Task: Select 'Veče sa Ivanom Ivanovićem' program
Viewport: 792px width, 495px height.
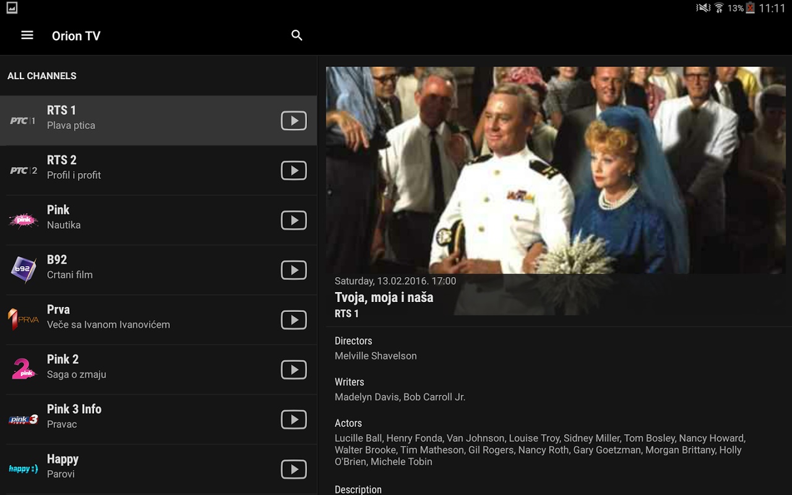Action: [108, 324]
